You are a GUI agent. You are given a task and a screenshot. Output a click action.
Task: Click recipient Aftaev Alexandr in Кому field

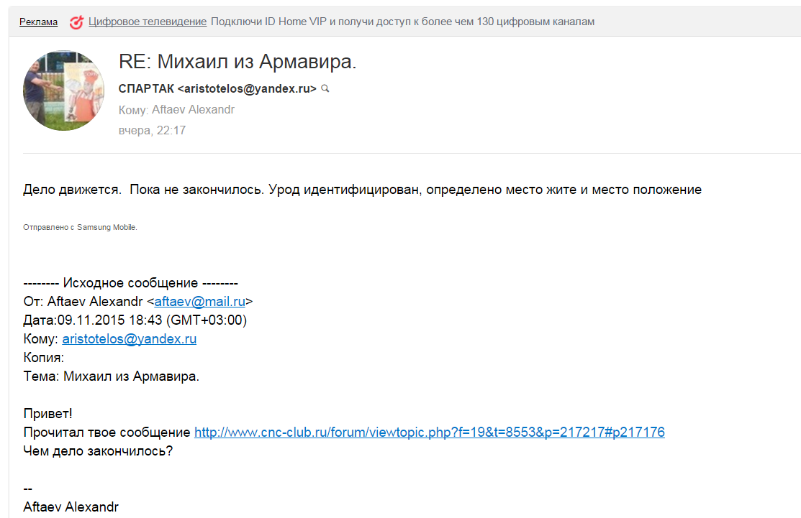coord(193,110)
